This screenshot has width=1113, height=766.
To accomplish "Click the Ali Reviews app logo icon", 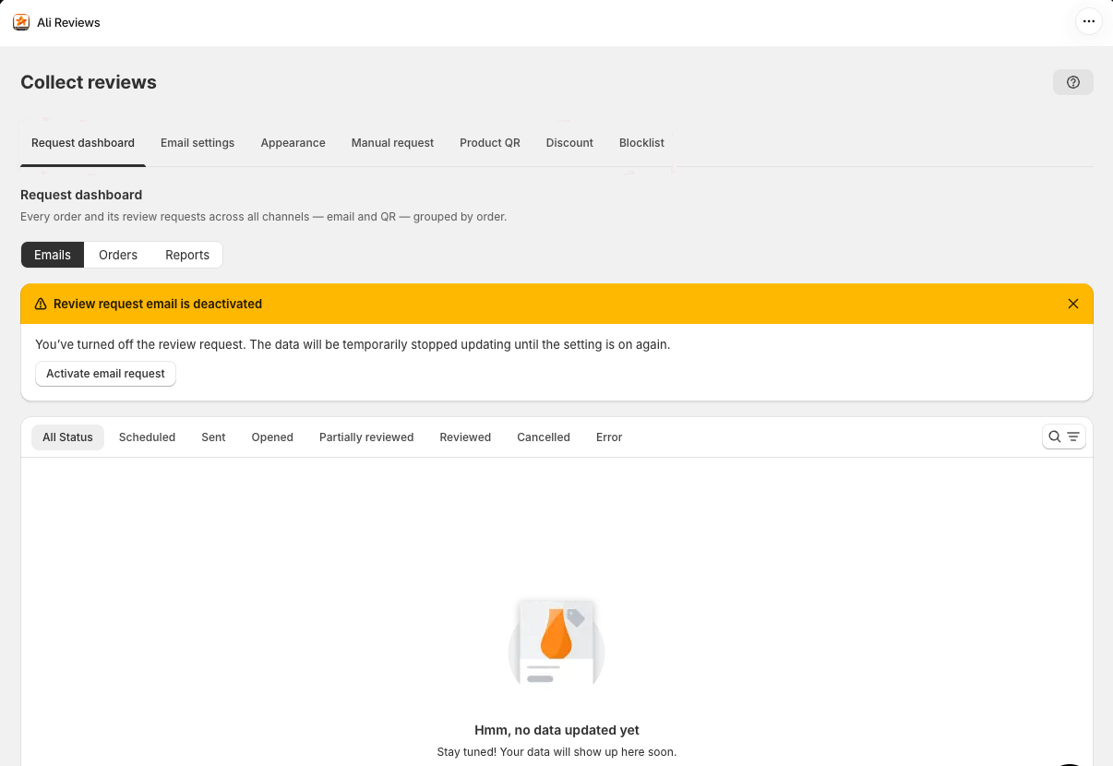I will pyautogui.click(x=21, y=22).
